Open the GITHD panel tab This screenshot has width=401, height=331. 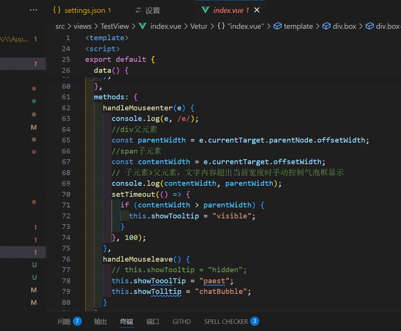tap(182, 322)
